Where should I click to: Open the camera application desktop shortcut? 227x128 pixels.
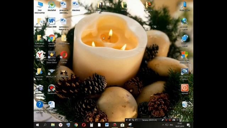(x=39, y=91)
